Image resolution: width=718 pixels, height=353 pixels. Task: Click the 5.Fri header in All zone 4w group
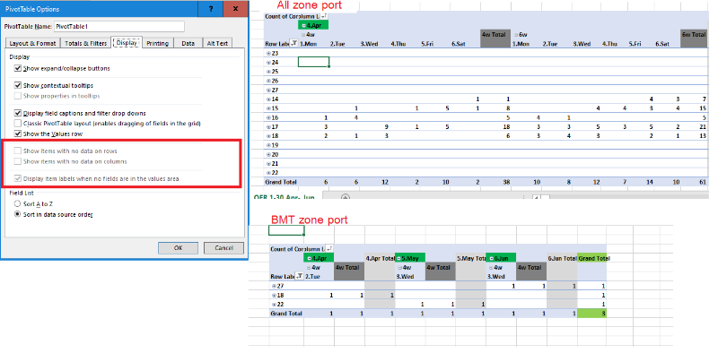click(428, 44)
